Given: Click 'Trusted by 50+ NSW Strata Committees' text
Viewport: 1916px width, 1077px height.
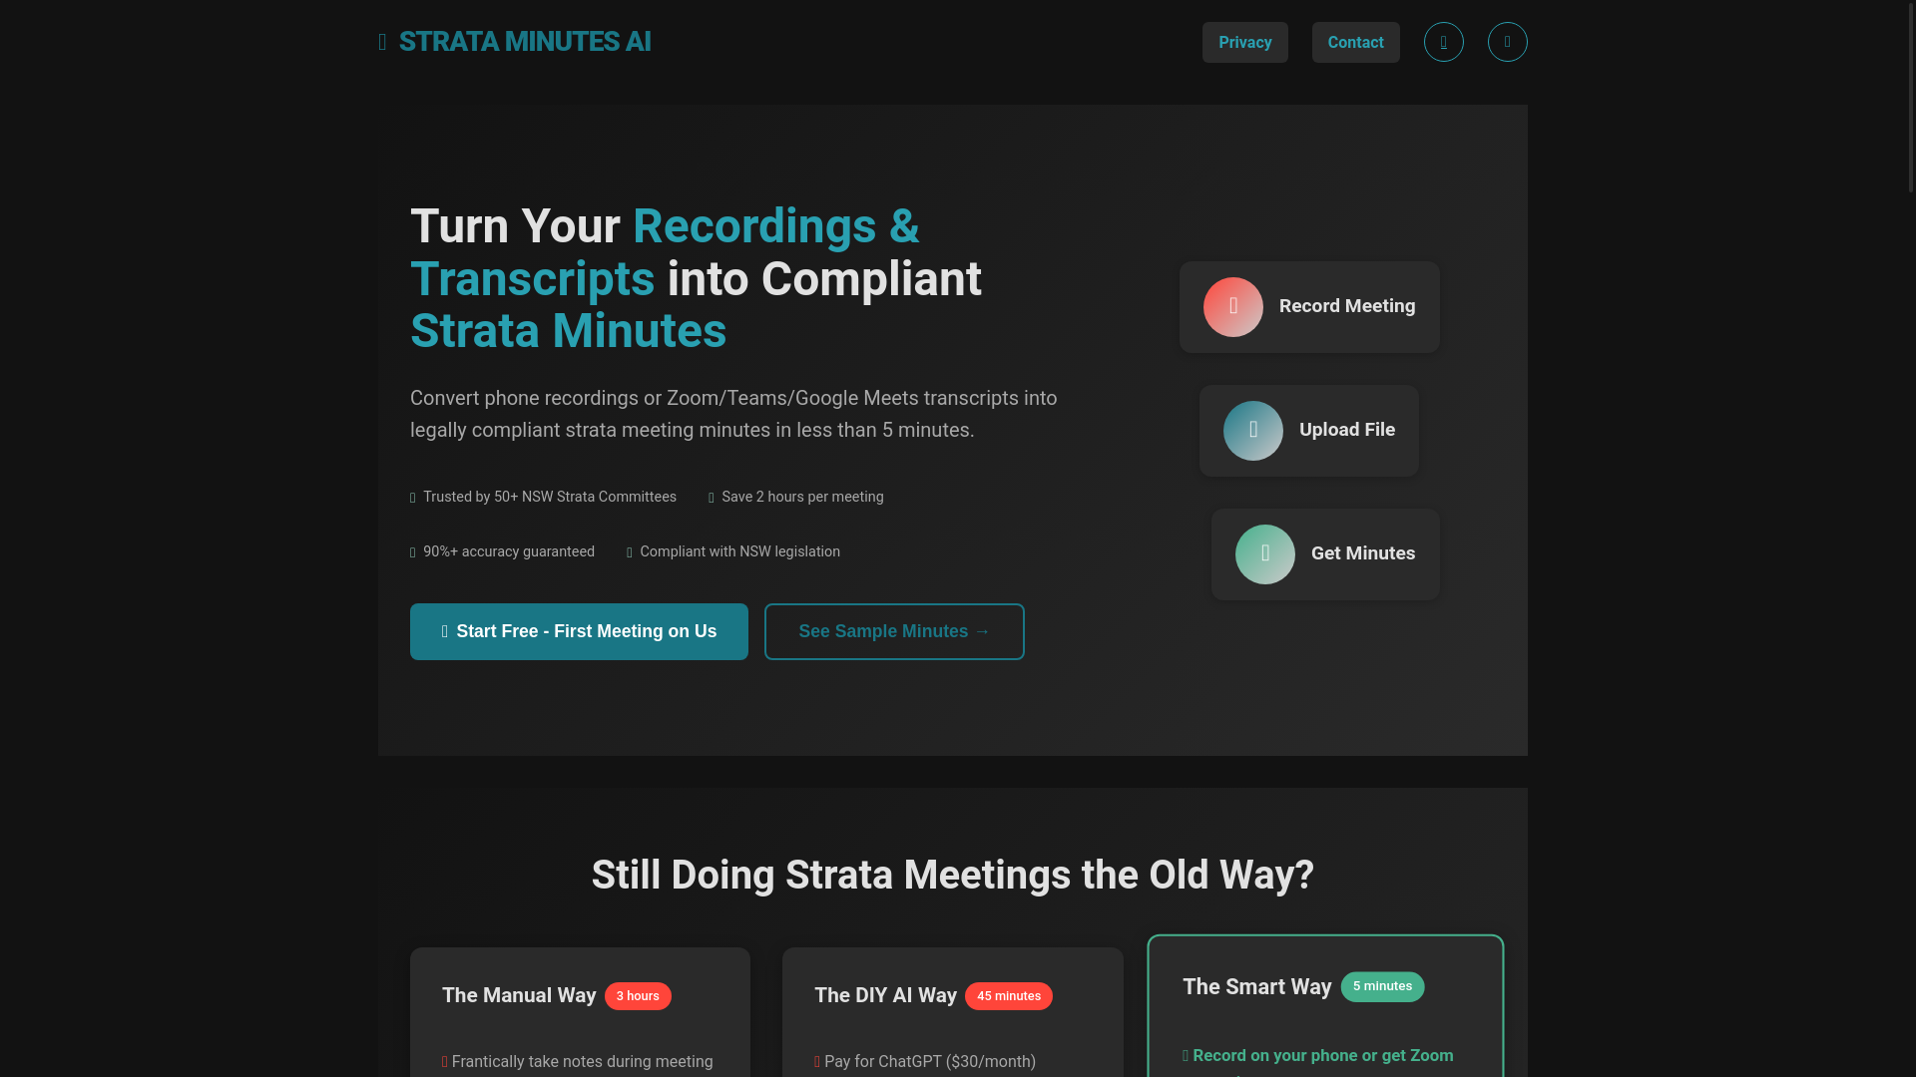Looking at the screenshot, I should click(550, 497).
